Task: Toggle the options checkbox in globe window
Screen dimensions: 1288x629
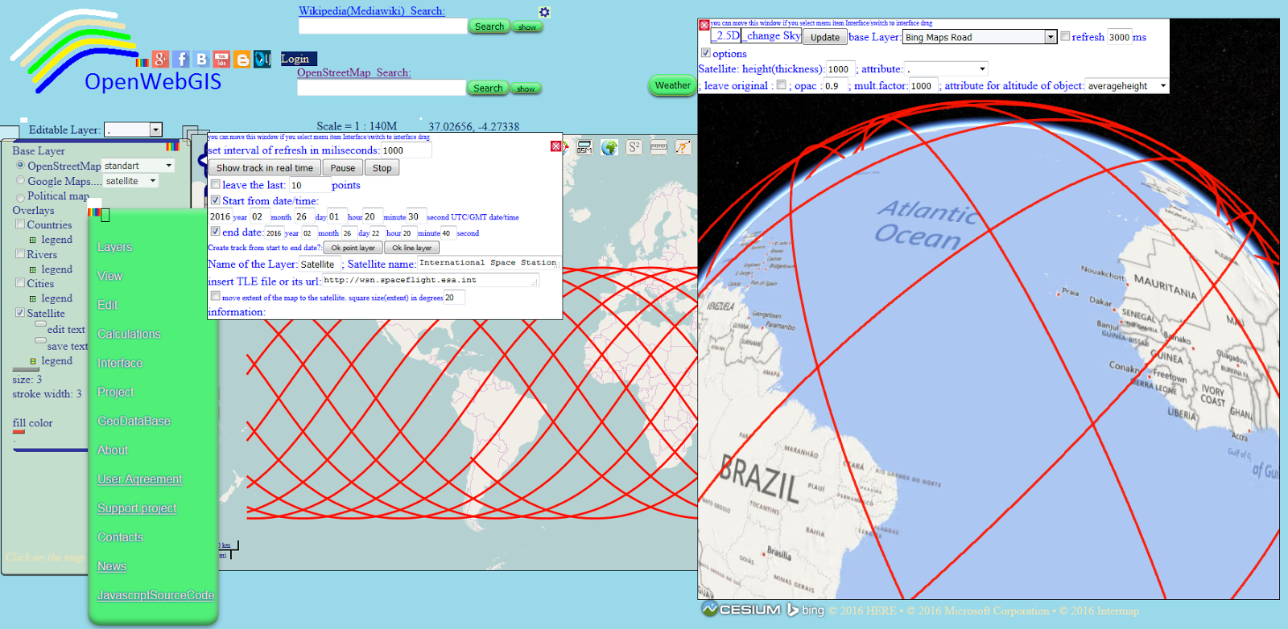Action: [x=706, y=52]
